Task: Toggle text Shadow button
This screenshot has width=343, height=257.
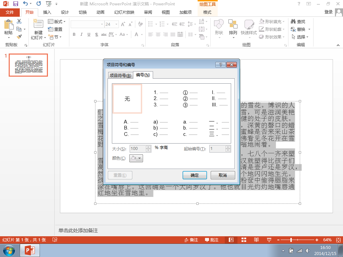Action: 96,34
